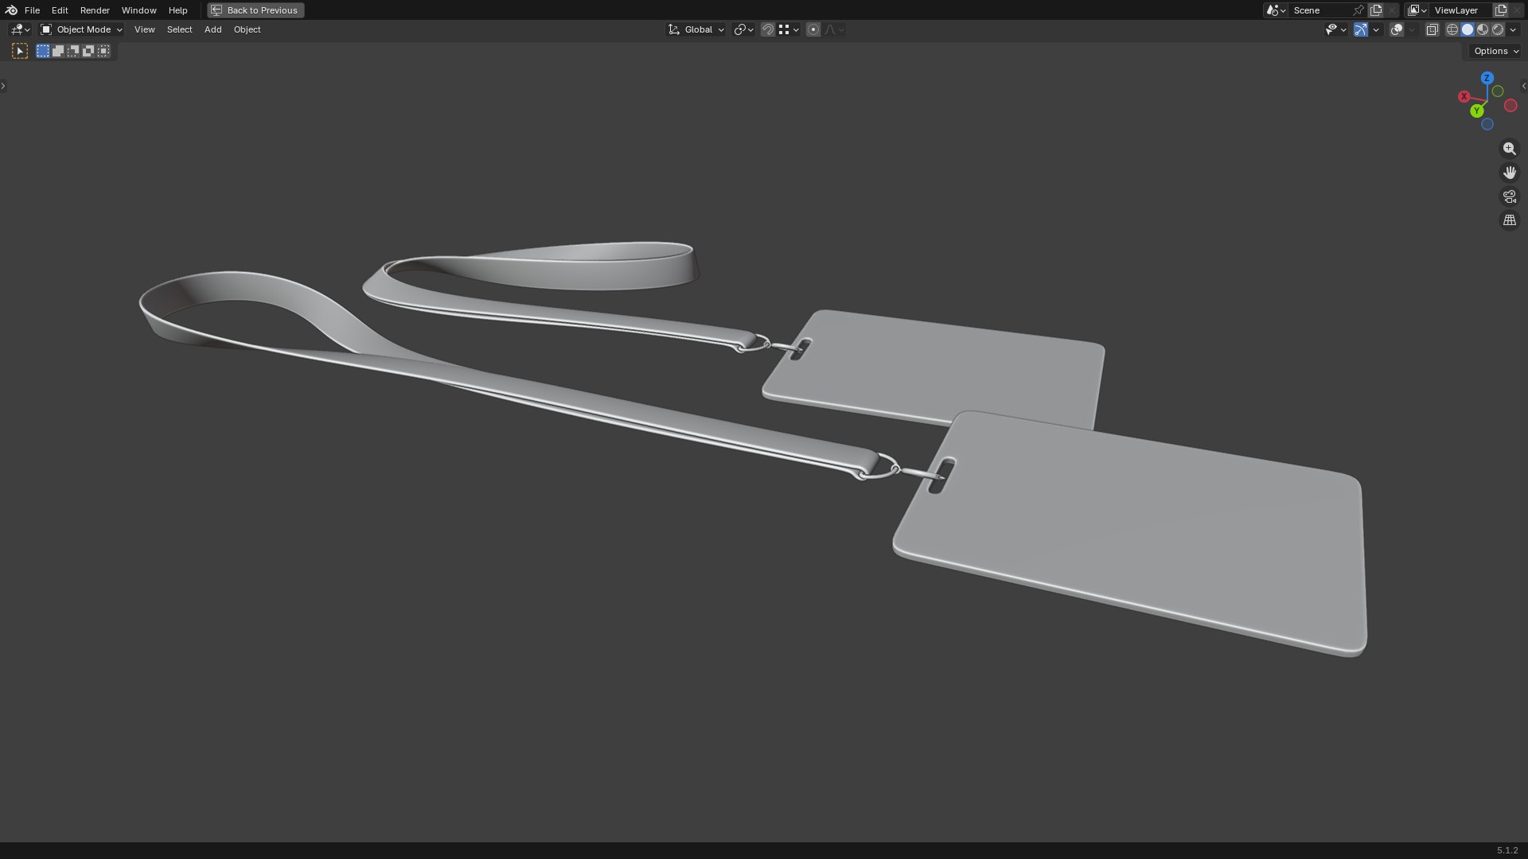Open the selectability and visibility dropdown

coord(1335,29)
